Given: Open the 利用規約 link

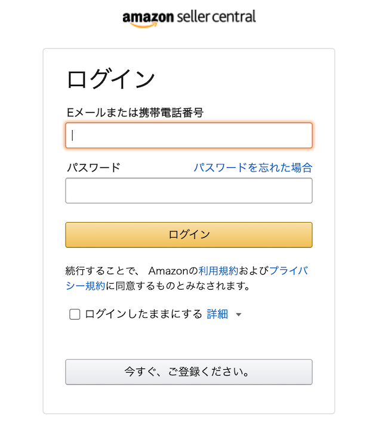Looking at the screenshot, I should pyautogui.click(x=223, y=271).
